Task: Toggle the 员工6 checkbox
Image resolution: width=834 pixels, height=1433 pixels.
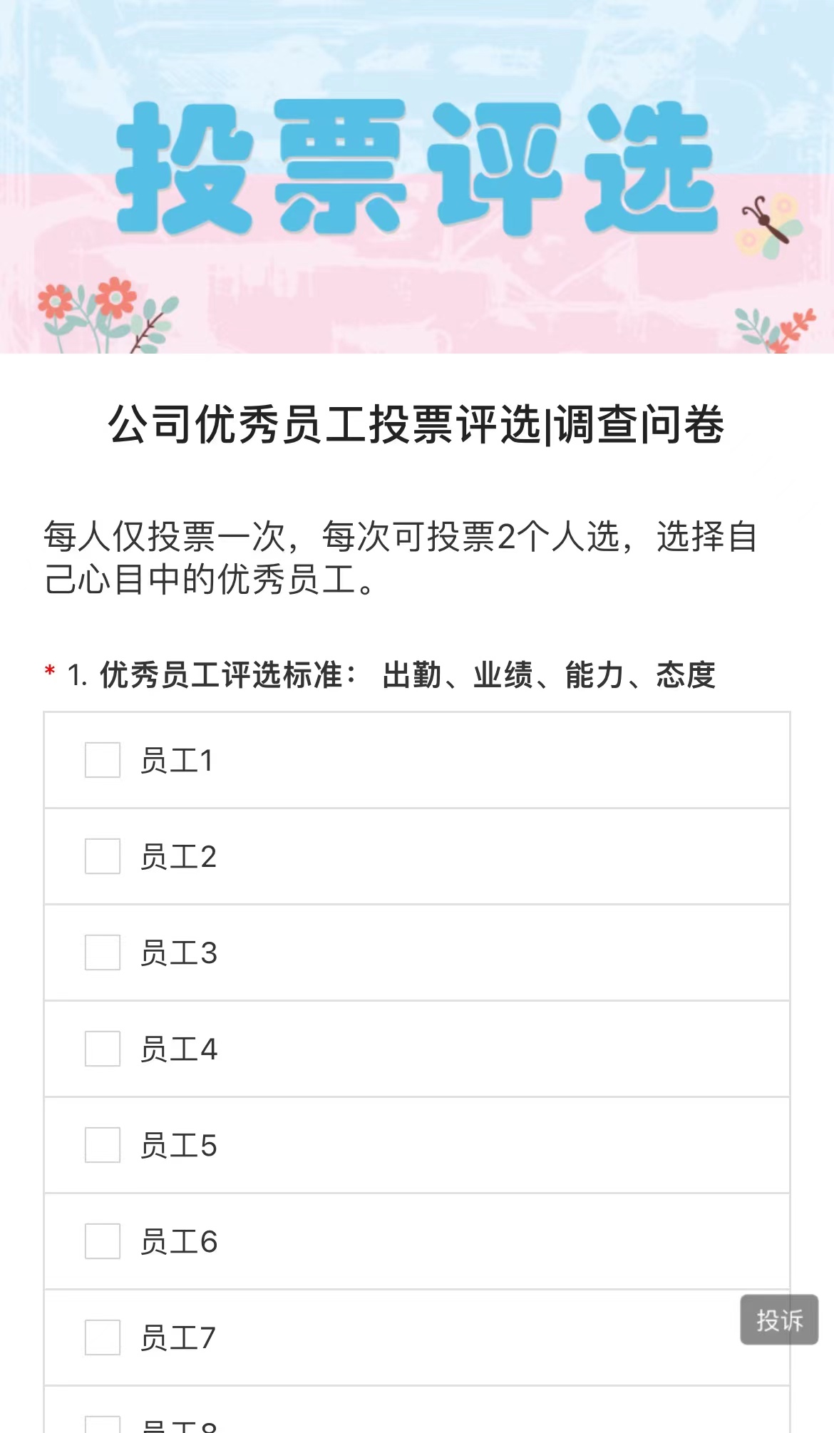Action: point(103,1241)
